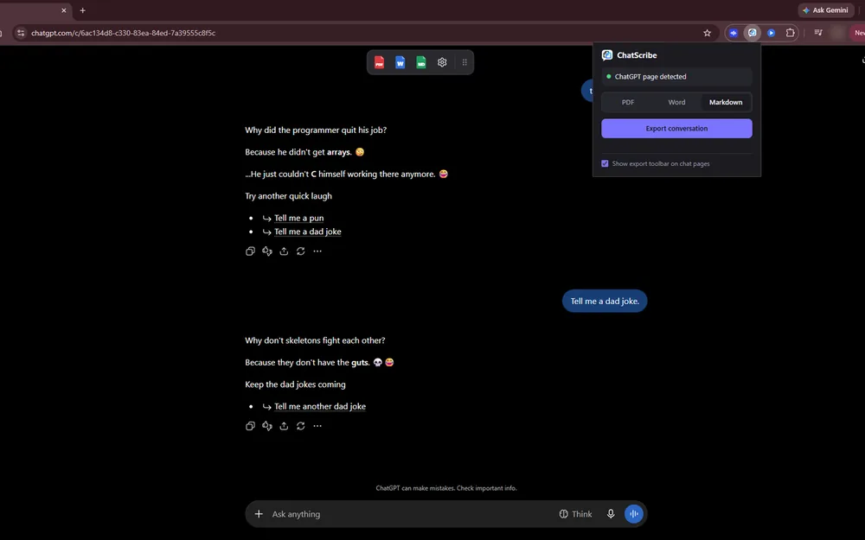Image resolution: width=865 pixels, height=540 pixels.
Task: Click the blue play-button extension icon
Action: [x=772, y=33]
